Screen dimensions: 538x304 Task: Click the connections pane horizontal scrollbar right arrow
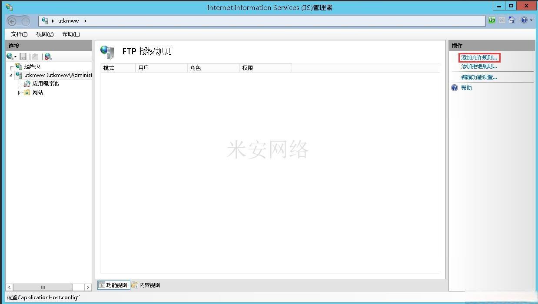88,287
